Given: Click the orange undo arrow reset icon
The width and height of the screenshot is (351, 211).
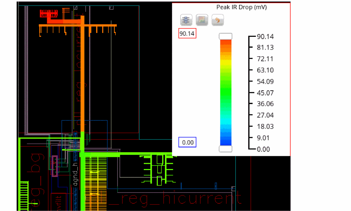Looking at the screenshot, I should coord(217,20).
